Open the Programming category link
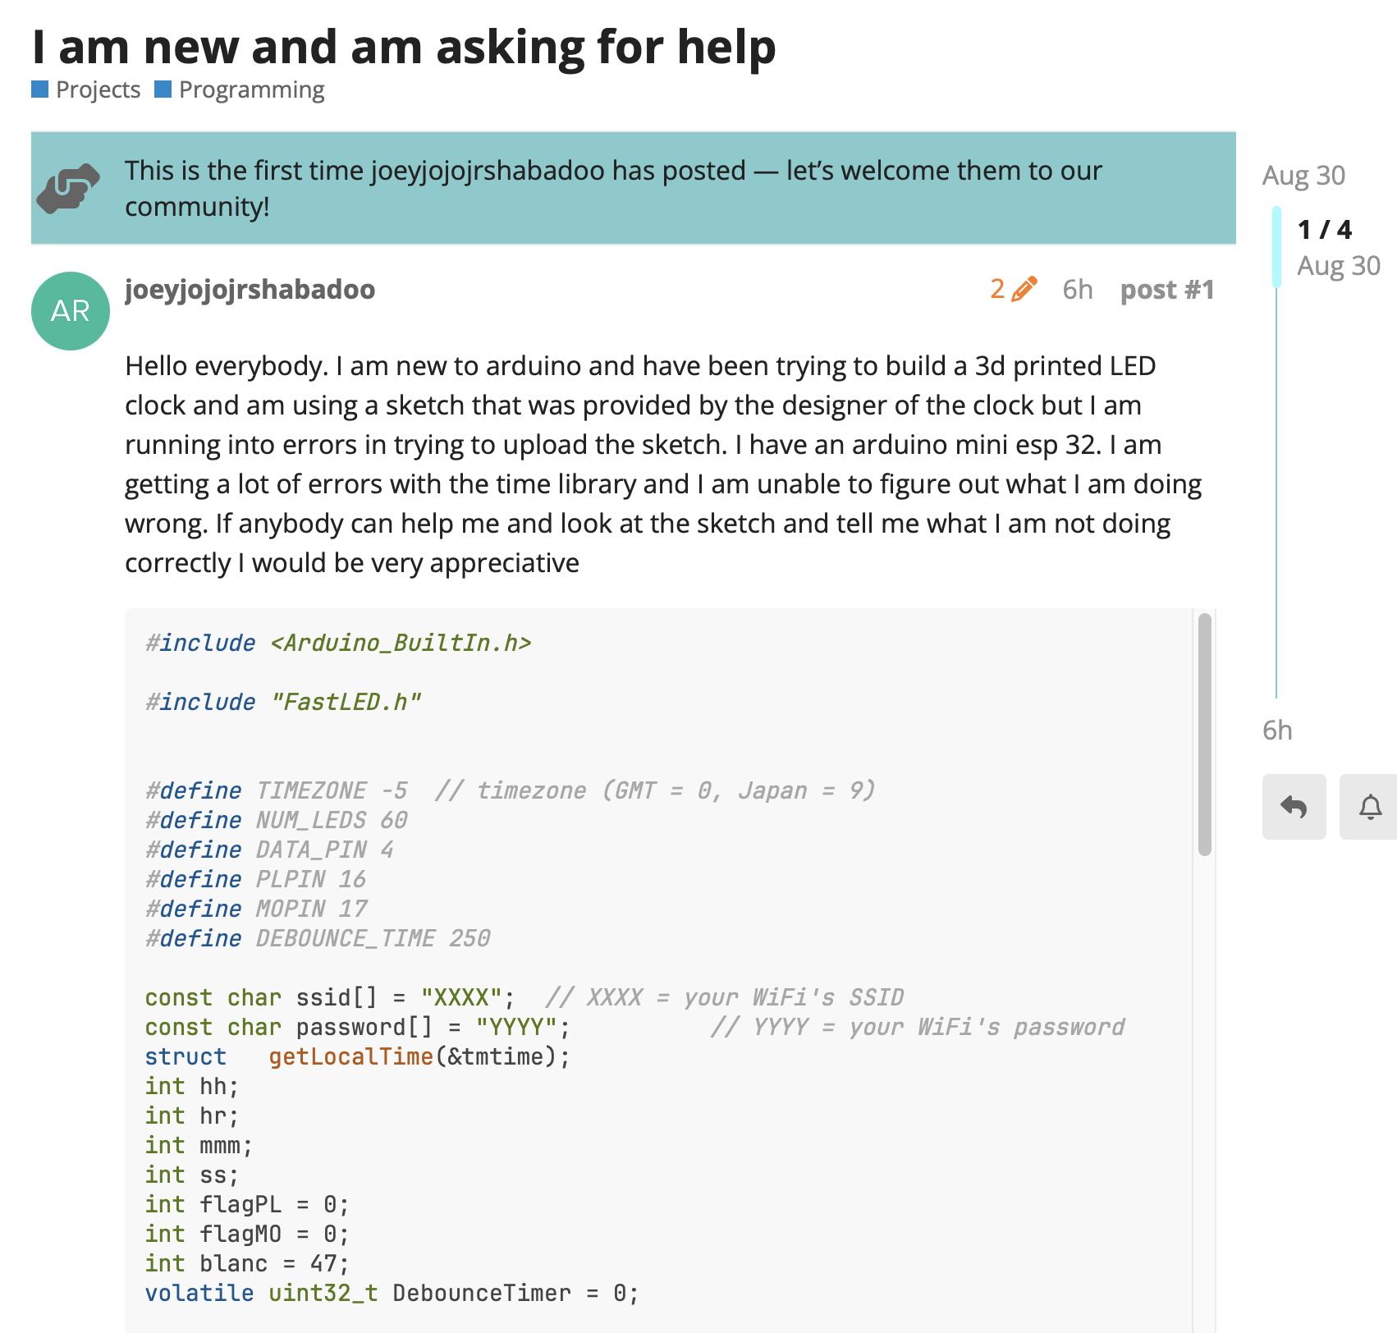Image resolution: width=1397 pixels, height=1333 pixels. tap(251, 89)
